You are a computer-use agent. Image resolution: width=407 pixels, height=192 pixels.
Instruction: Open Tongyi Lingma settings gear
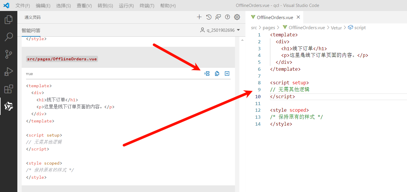coord(237,17)
